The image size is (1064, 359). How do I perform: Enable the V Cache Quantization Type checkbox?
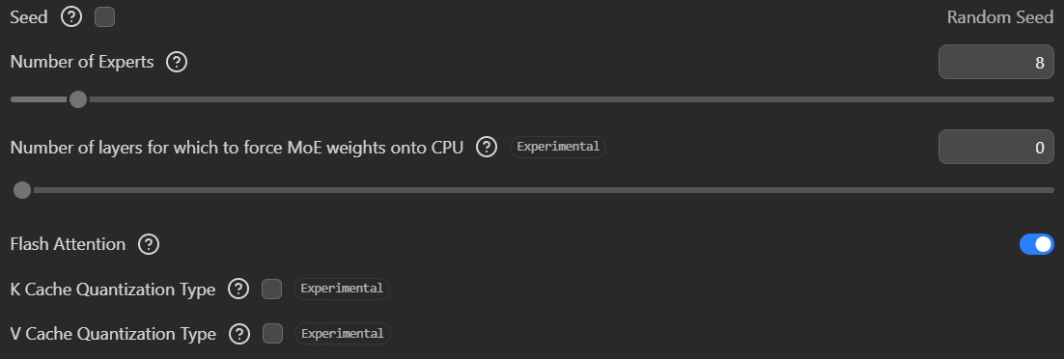(273, 334)
